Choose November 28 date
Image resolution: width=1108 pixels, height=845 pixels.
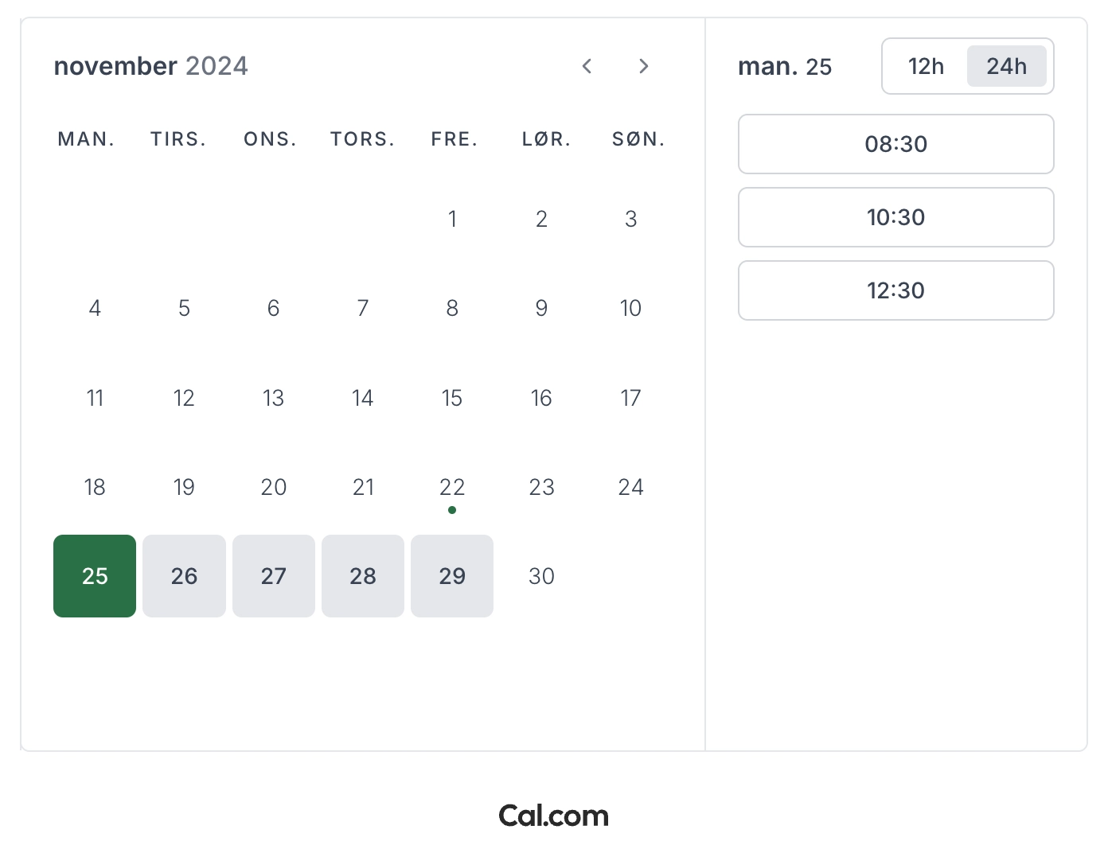(363, 576)
